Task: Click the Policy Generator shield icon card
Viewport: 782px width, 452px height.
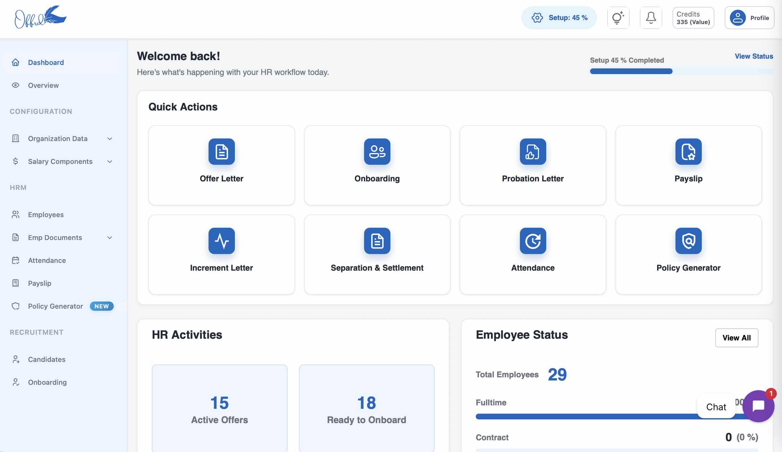Action: [x=688, y=241]
